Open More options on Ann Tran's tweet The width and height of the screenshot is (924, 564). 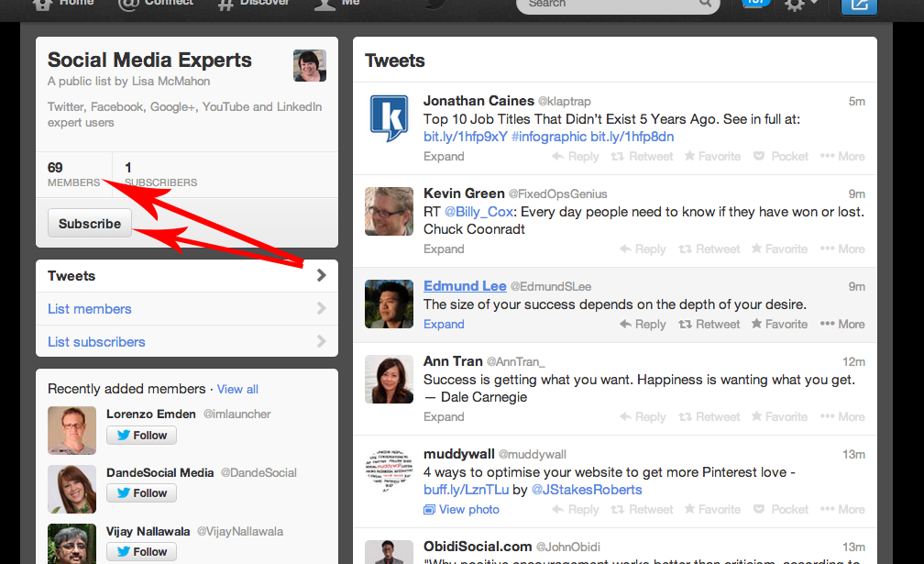pos(842,416)
